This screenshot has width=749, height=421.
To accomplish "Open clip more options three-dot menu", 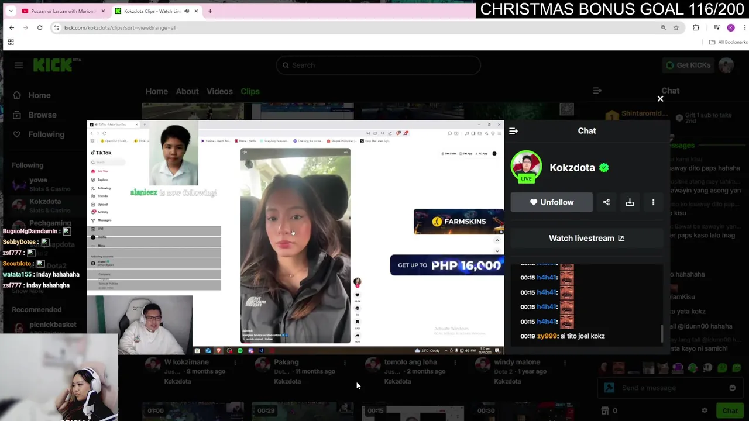I will pyautogui.click(x=653, y=202).
